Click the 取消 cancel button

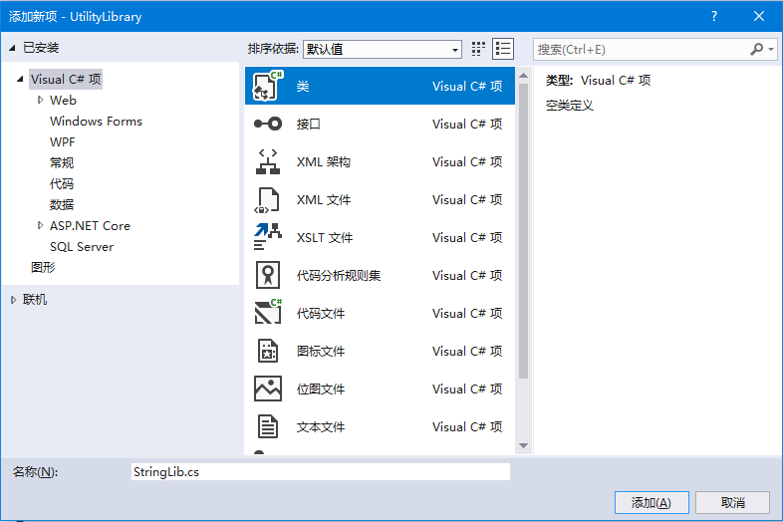[733, 502]
